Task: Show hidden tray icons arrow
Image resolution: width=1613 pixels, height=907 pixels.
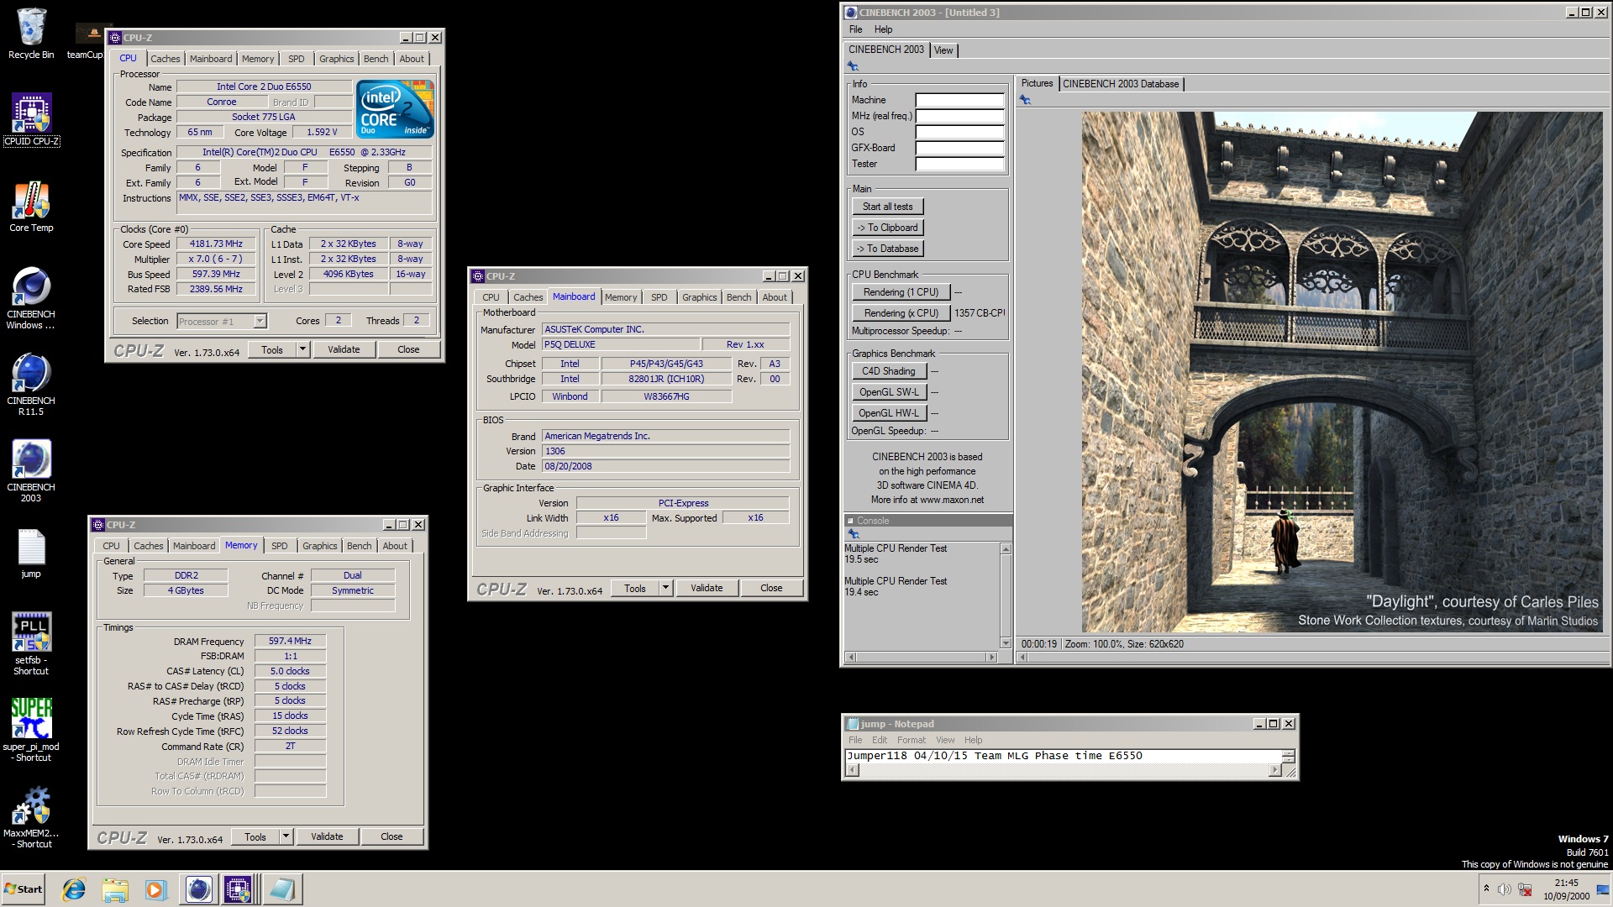Action: (1486, 889)
